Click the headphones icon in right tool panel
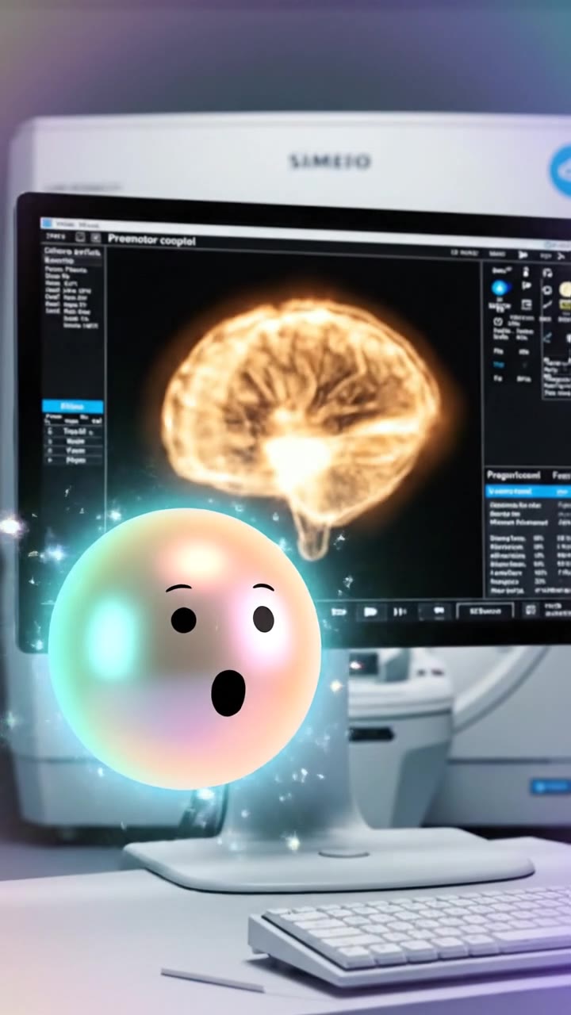 point(547,273)
